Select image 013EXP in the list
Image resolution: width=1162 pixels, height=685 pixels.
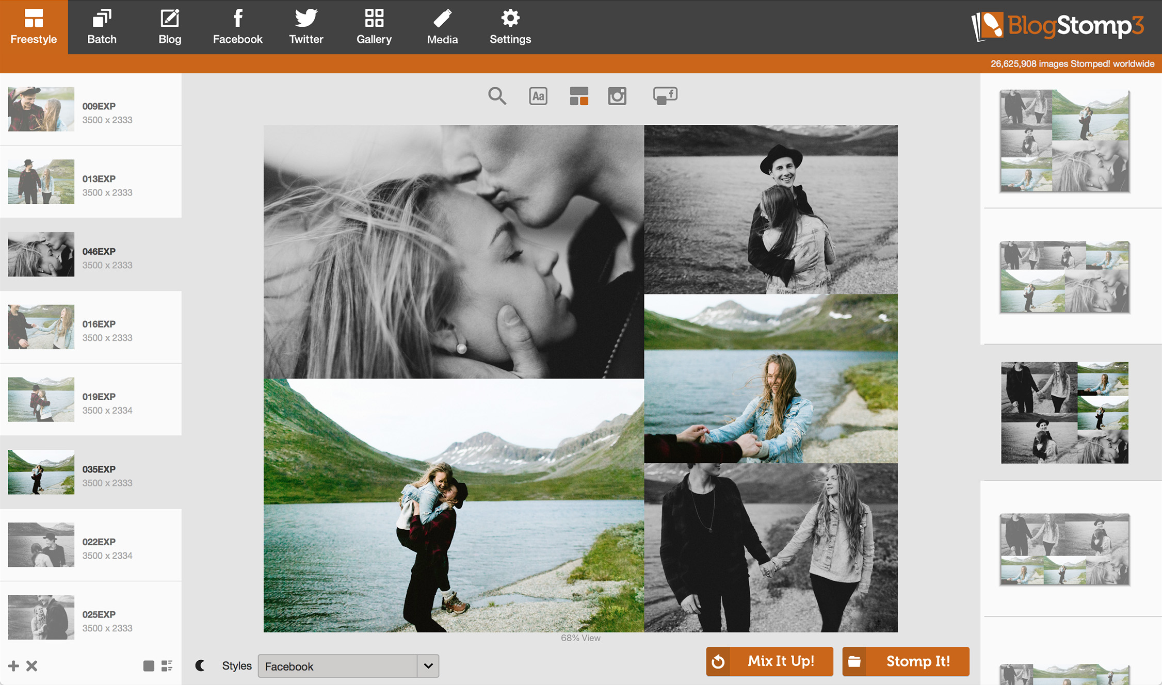[x=91, y=182]
